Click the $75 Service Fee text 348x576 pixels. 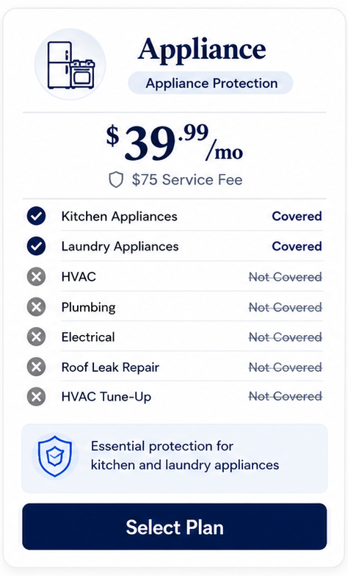187,180
